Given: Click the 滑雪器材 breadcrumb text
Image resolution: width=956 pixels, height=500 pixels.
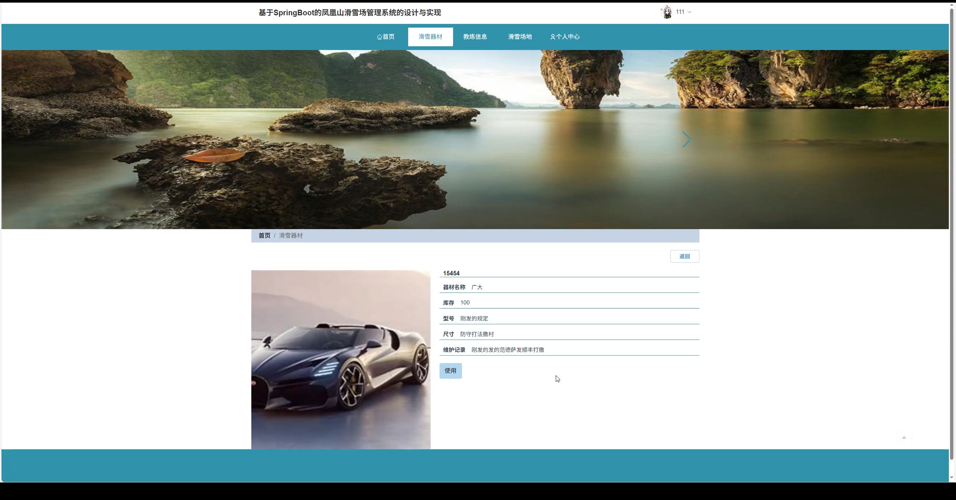Looking at the screenshot, I should click(x=291, y=235).
